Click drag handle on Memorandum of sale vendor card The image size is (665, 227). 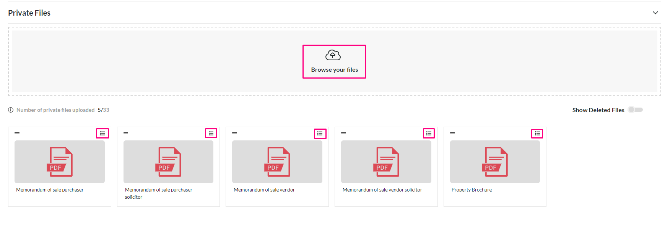(235, 133)
